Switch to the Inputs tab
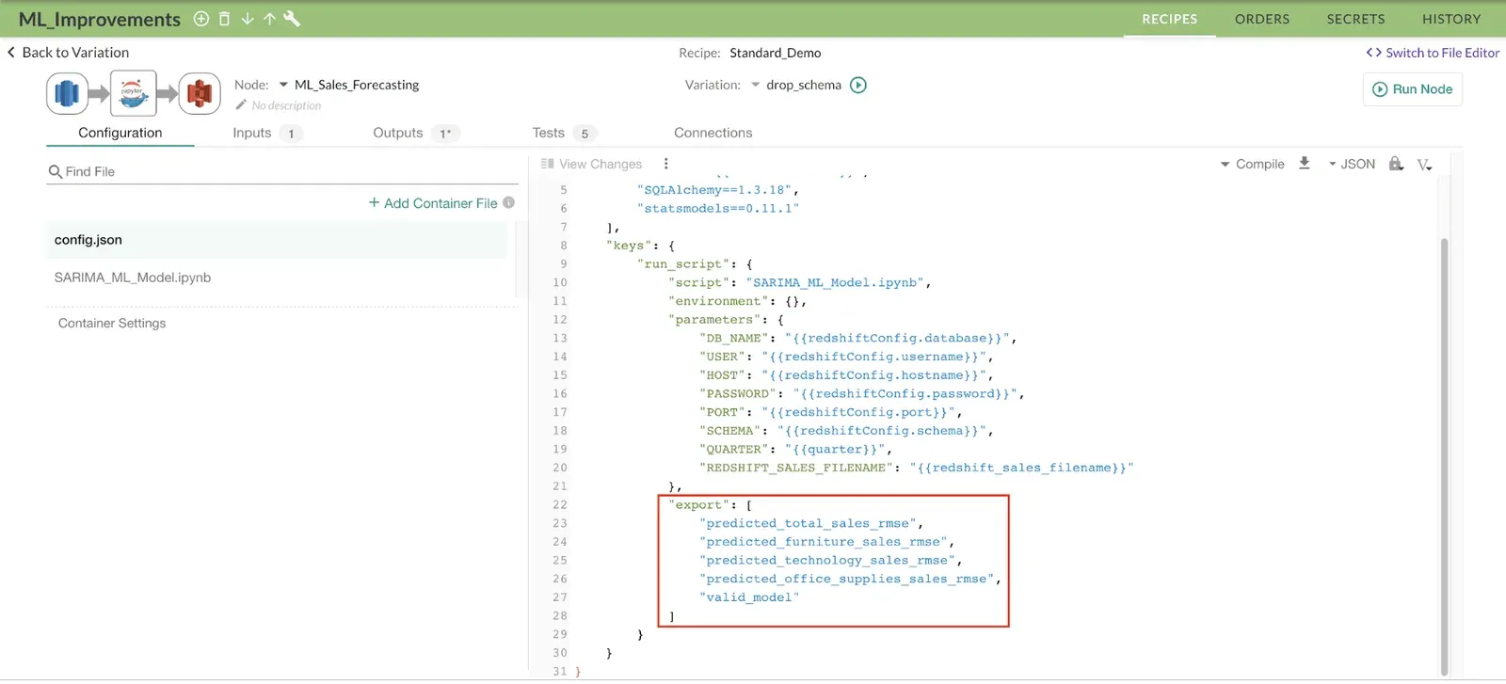 click(252, 133)
